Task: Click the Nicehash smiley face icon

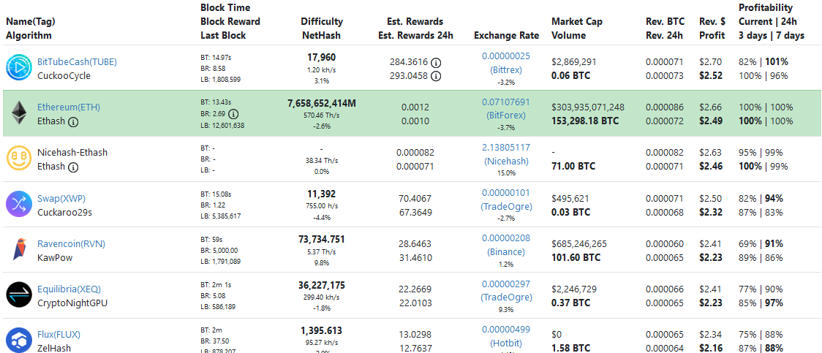Action: point(18,159)
